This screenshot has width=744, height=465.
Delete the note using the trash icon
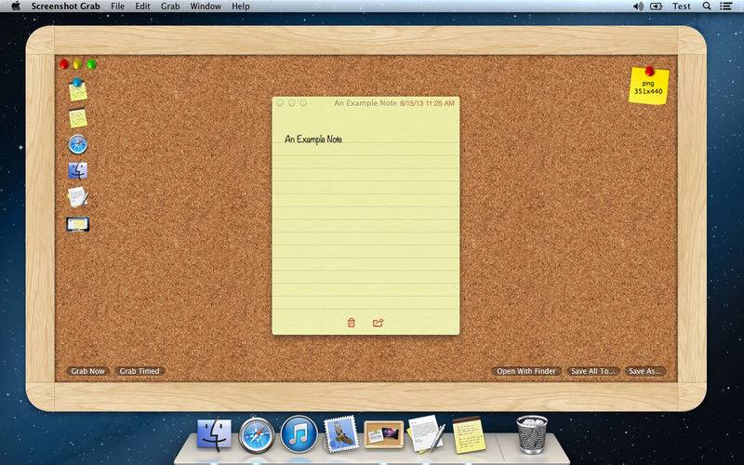click(352, 323)
